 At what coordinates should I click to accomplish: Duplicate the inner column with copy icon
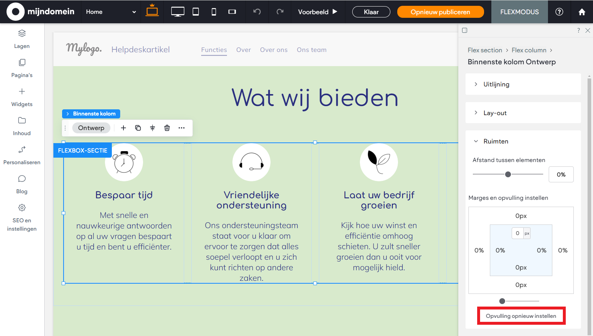tap(138, 128)
